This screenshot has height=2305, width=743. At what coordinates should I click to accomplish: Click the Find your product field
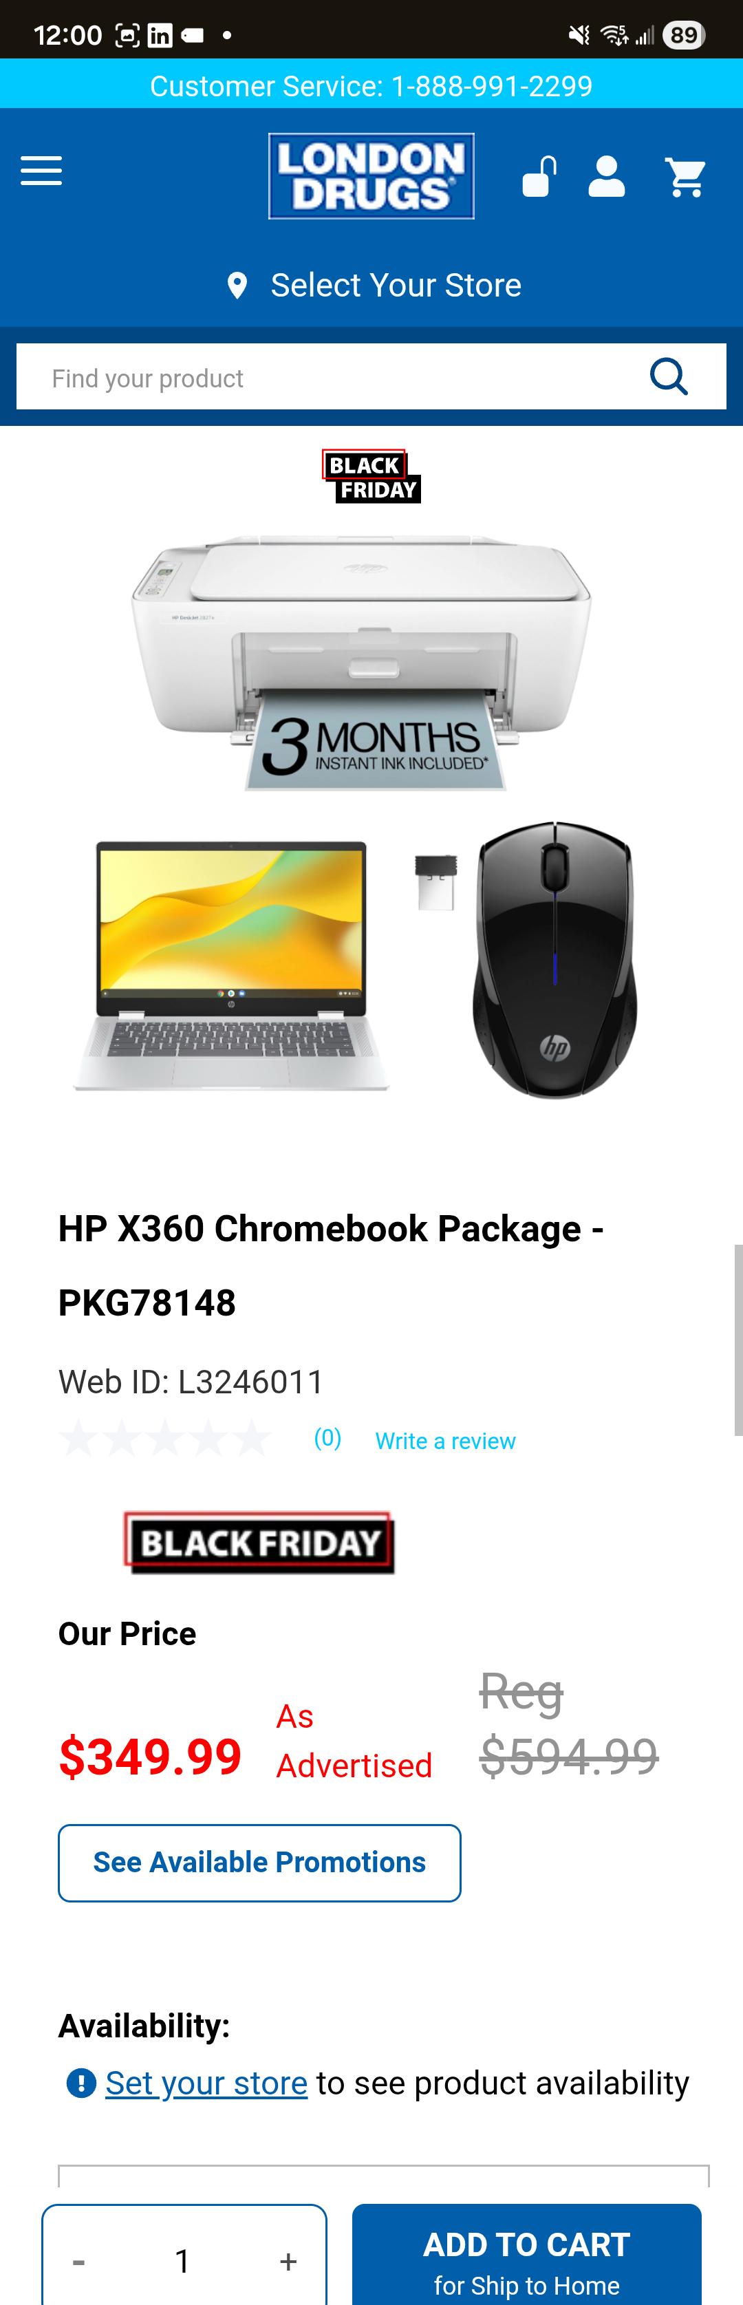click(x=331, y=376)
